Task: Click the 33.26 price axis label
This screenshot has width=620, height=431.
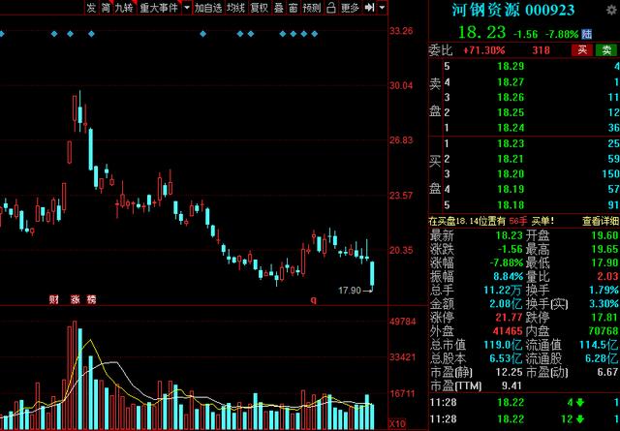Action: point(400,31)
